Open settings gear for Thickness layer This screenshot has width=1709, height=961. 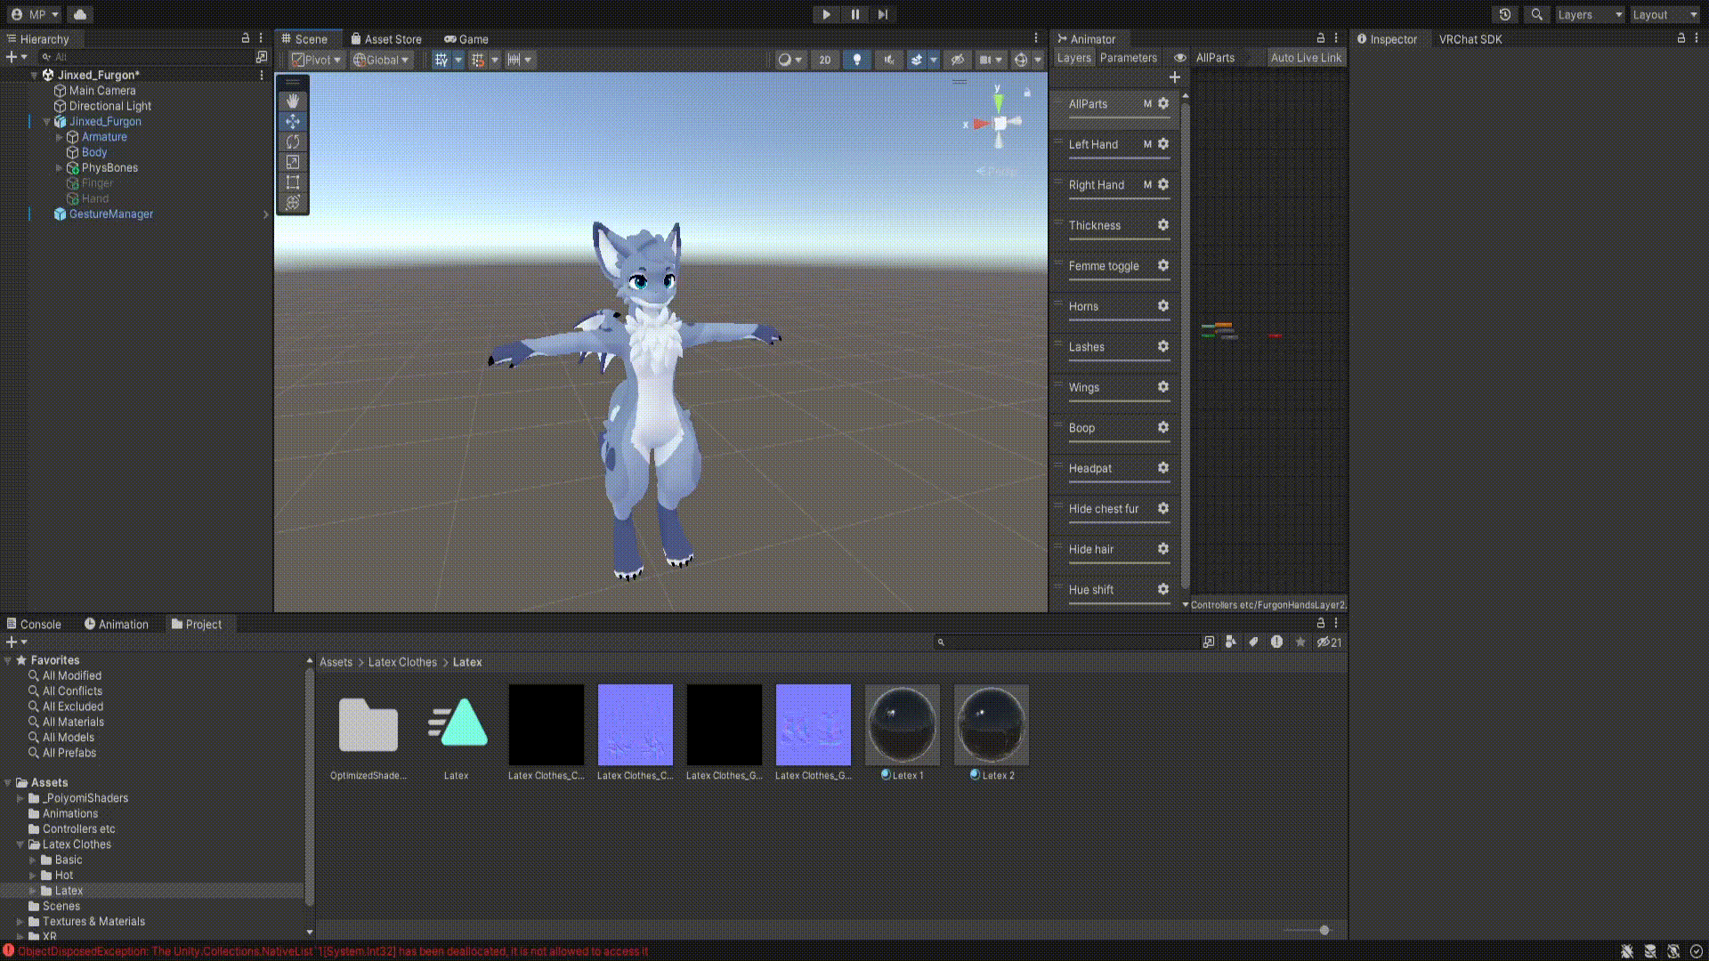(x=1162, y=225)
